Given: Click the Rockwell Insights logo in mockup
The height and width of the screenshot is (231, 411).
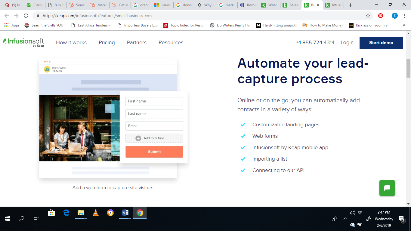Looking at the screenshot, I should point(56,69).
